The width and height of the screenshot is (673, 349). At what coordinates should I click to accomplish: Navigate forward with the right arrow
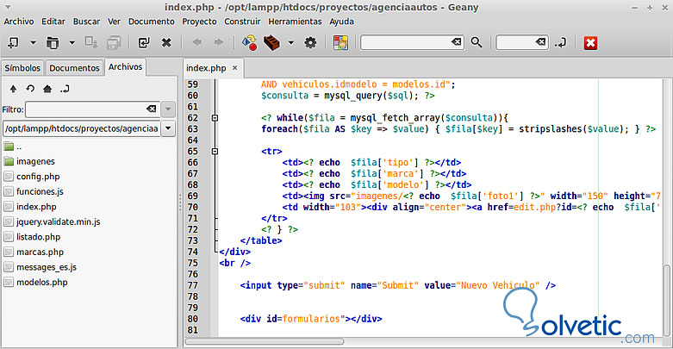coord(219,42)
